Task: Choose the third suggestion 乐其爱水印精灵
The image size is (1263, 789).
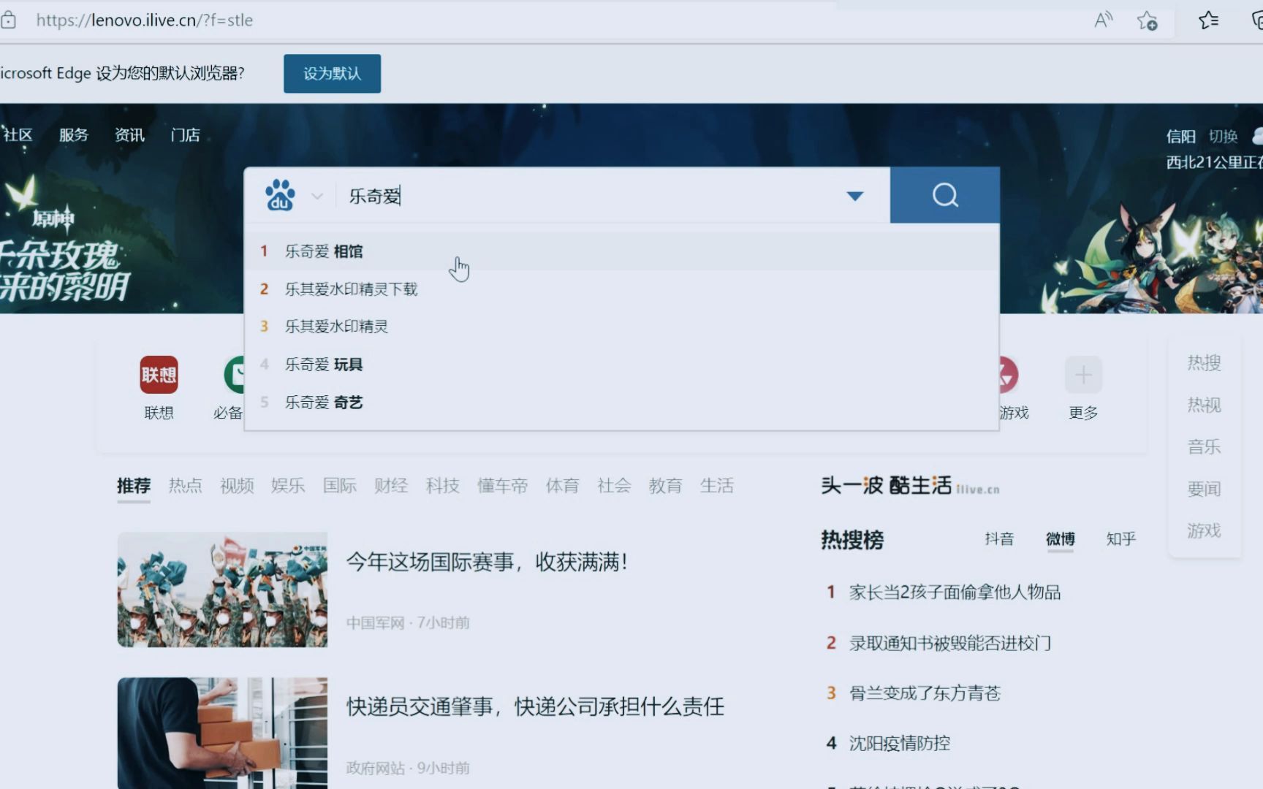Action: 621,327
